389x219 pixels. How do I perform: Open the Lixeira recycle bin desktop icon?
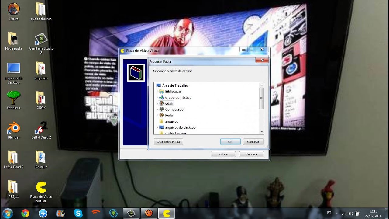tap(13, 12)
